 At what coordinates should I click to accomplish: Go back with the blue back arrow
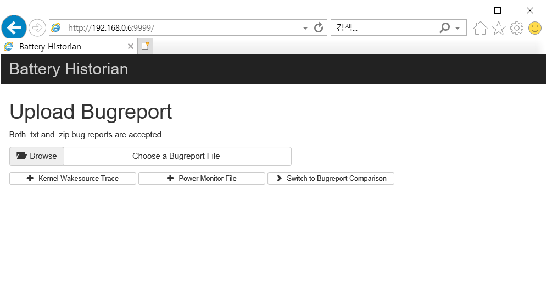tap(14, 27)
